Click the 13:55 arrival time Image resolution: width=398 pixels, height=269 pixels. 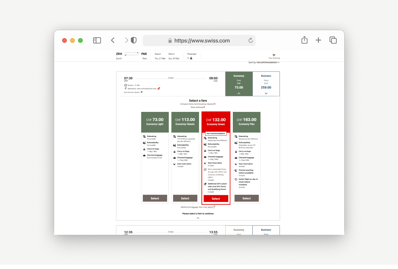[x=213, y=232]
